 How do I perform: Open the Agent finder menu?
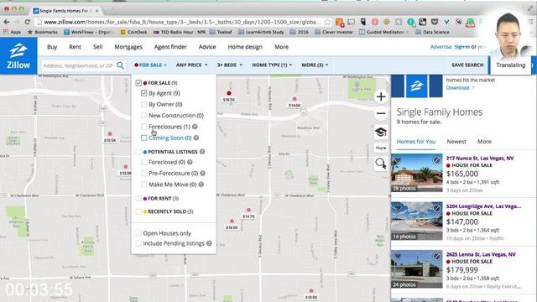pos(170,47)
